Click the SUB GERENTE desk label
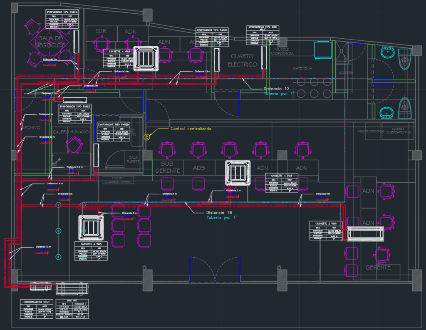426x330 pixels. click(167, 167)
